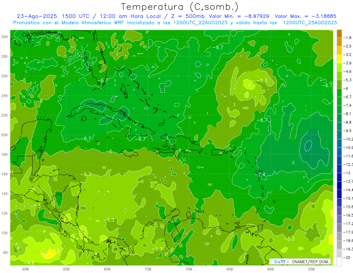Click the 'SisTT - ONAMET/REP.DOM.' label
This screenshot has height=273, width=353.
300,262
